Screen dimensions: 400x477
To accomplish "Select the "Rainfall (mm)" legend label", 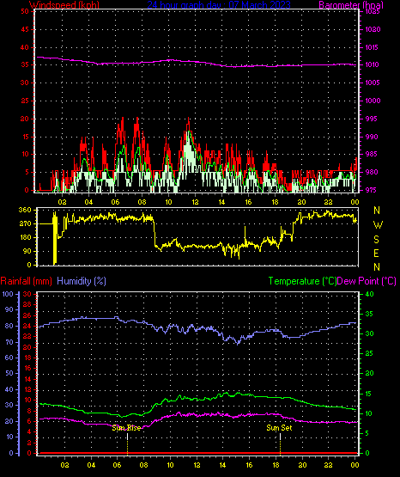I will click(x=26, y=281).
